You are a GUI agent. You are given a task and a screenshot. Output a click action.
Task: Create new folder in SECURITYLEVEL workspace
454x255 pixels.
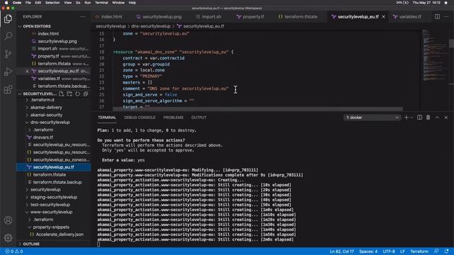70,93
